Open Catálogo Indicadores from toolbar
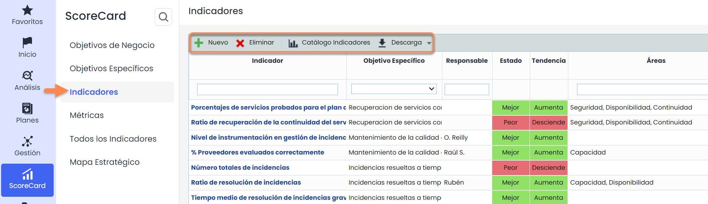The height and width of the screenshot is (204, 708). [329, 43]
